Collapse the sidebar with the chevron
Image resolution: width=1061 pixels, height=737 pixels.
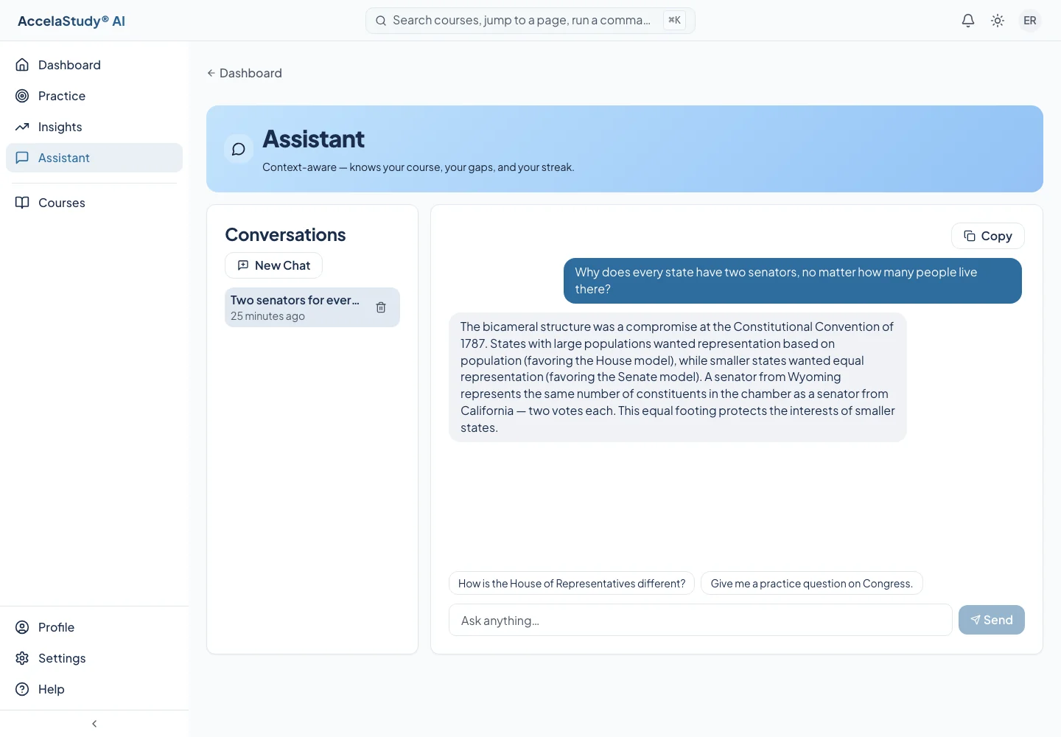[x=94, y=724]
